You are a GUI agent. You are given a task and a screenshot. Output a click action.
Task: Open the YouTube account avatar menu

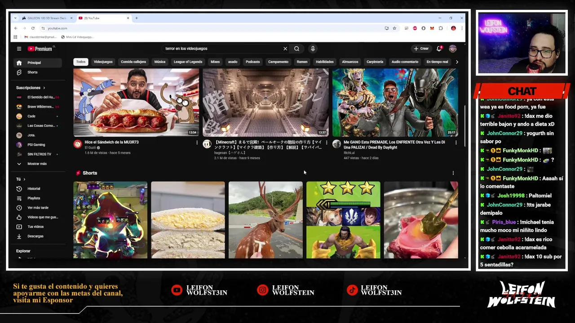tap(452, 48)
